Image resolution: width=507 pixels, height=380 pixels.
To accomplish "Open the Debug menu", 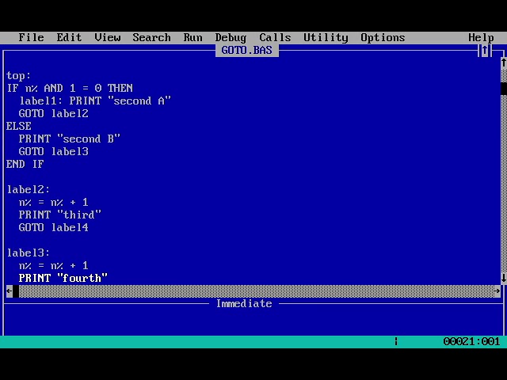I will [231, 37].
